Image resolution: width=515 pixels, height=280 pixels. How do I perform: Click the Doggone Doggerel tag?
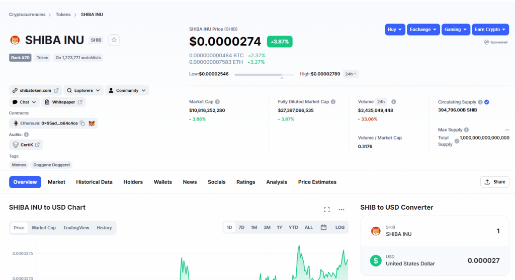click(x=52, y=165)
